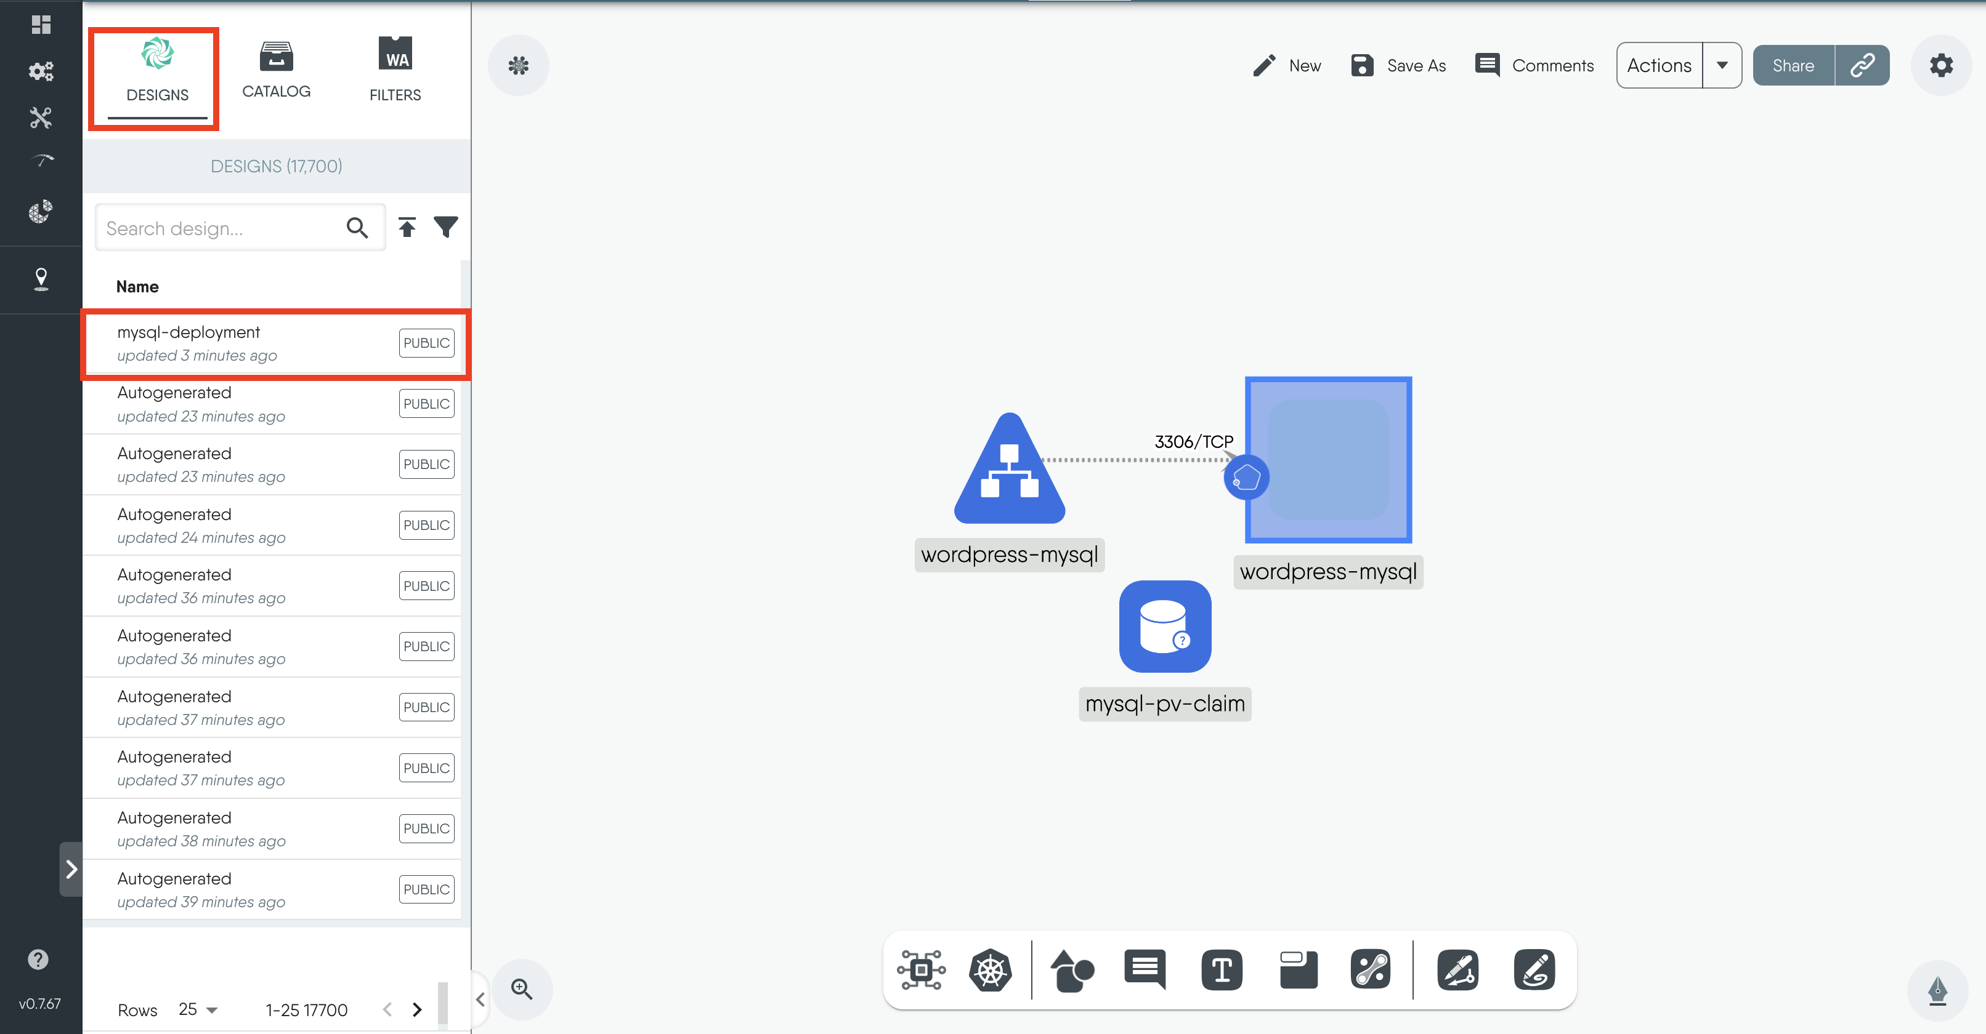Open the Rows per page dropdown

(x=198, y=1009)
